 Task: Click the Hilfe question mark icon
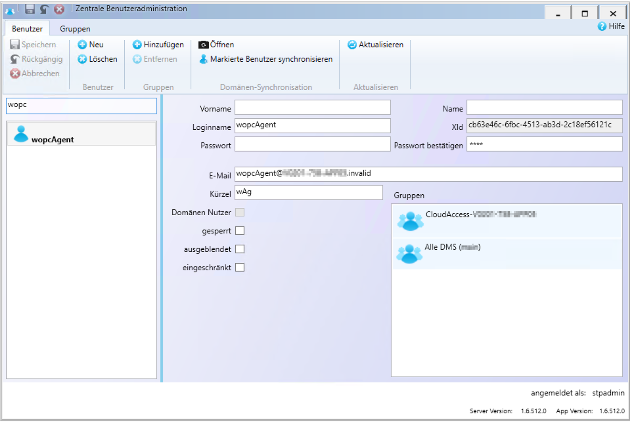(x=602, y=26)
